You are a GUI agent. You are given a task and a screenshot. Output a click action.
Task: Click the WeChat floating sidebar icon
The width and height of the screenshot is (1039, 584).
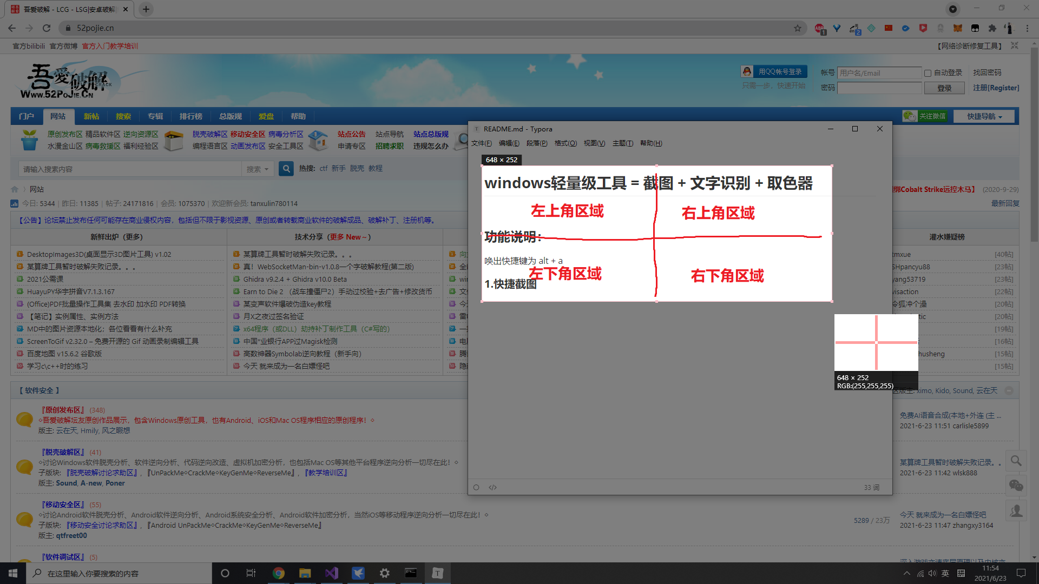tap(1016, 486)
